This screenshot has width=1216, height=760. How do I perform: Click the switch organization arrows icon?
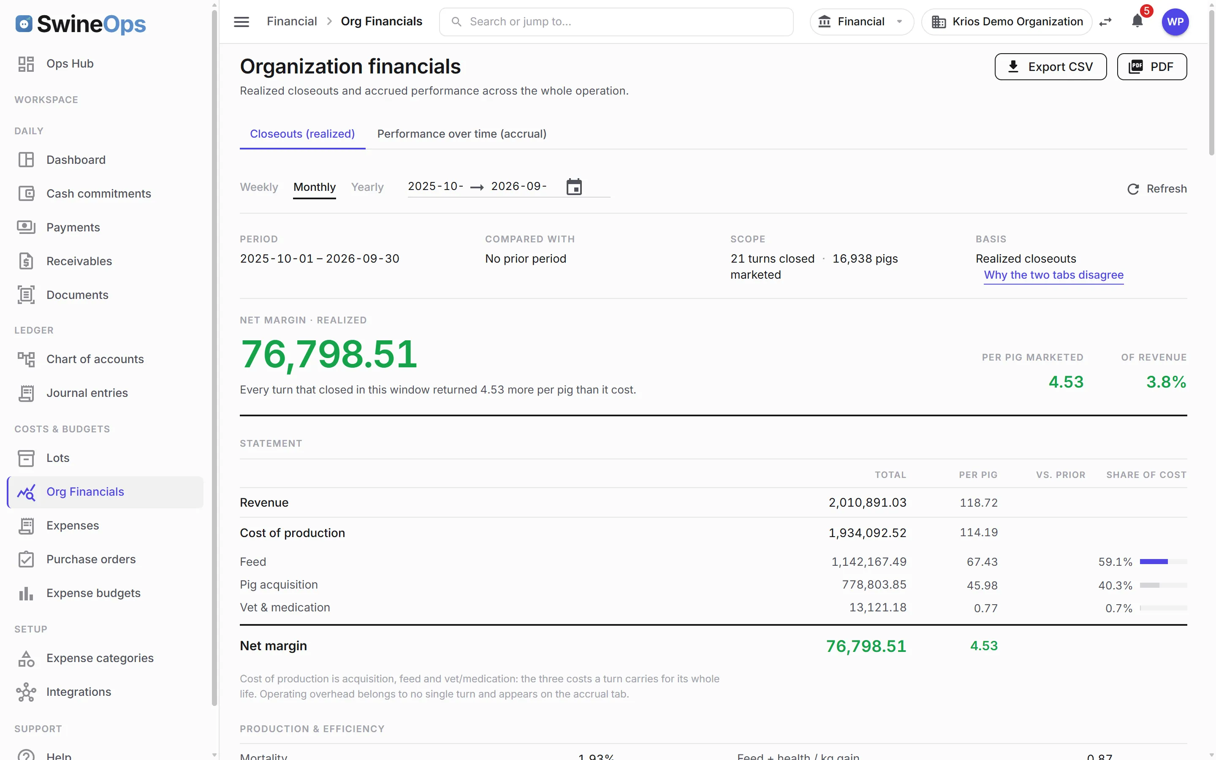[x=1105, y=22]
